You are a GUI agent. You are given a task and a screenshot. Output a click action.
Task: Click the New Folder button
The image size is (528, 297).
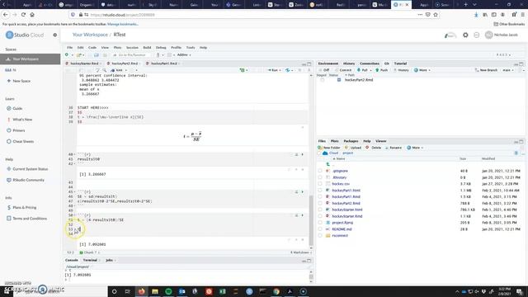coord(329,148)
